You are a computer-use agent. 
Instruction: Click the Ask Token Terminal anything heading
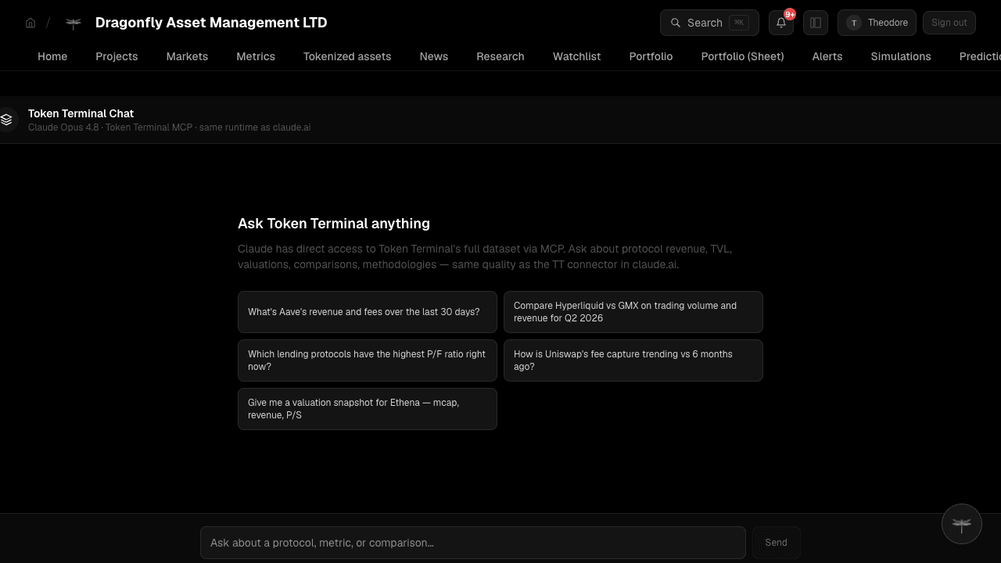click(334, 224)
